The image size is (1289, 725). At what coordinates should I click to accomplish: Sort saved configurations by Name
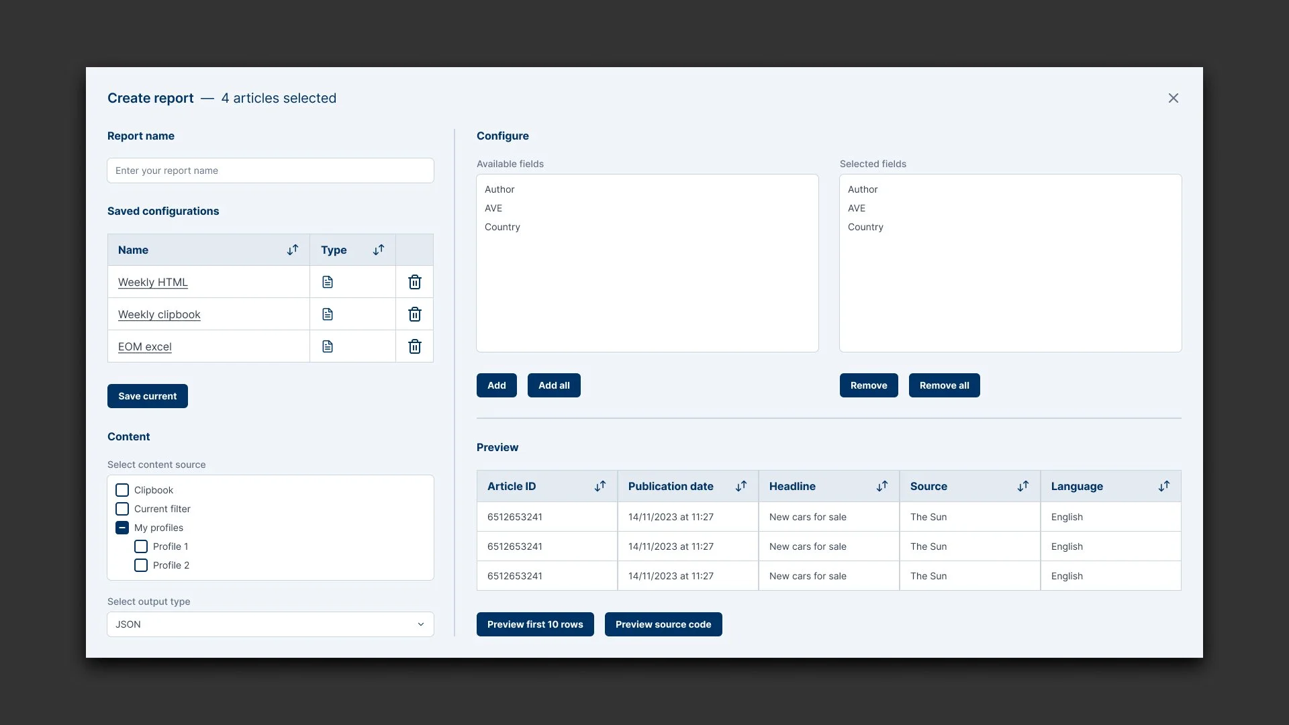pos(293,250)
